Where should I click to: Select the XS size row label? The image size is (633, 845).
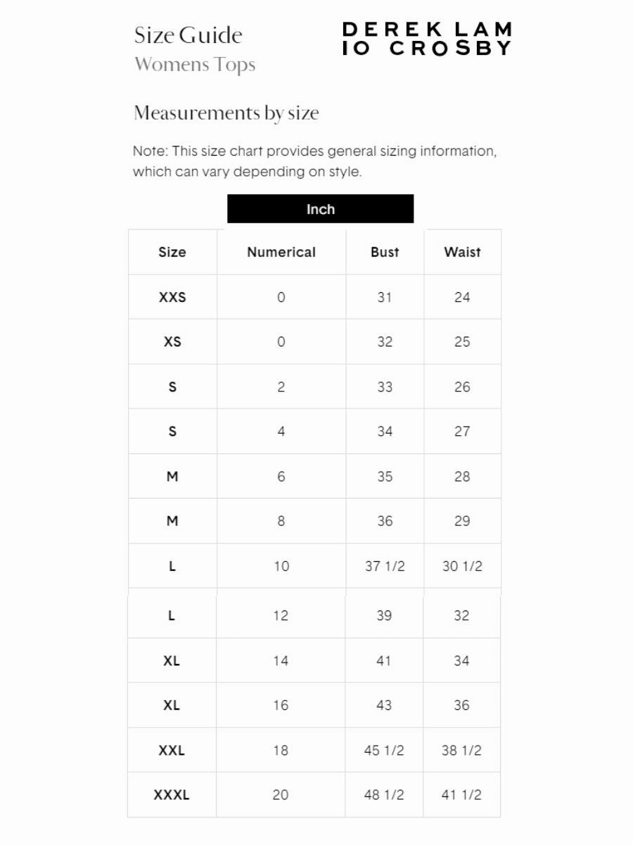(172, 342)
